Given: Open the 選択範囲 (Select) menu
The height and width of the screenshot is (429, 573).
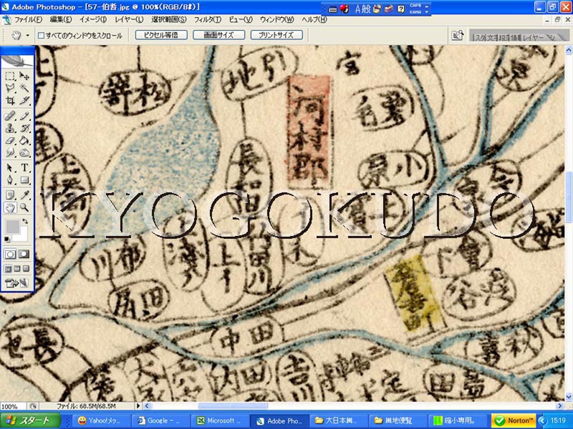Looking at the screenshot, I should [x=169, y=20].
